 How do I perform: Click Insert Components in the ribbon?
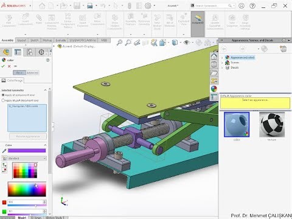[26, 19]
